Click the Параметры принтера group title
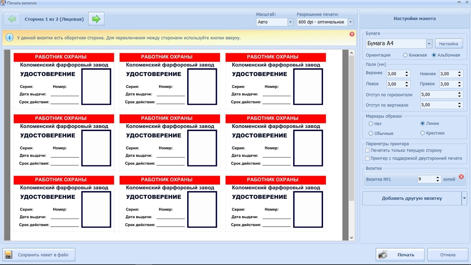This screenshot has width=471, height=265. 387,144
